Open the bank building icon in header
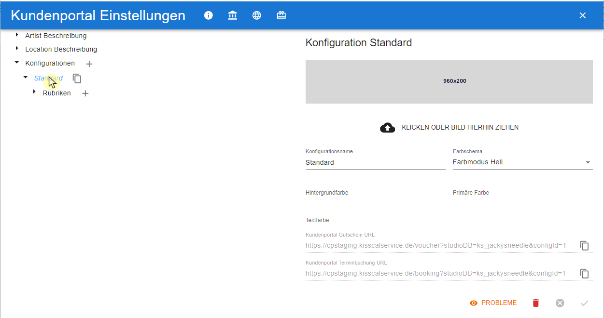The image size is (604, 318). tap(233, 15)
